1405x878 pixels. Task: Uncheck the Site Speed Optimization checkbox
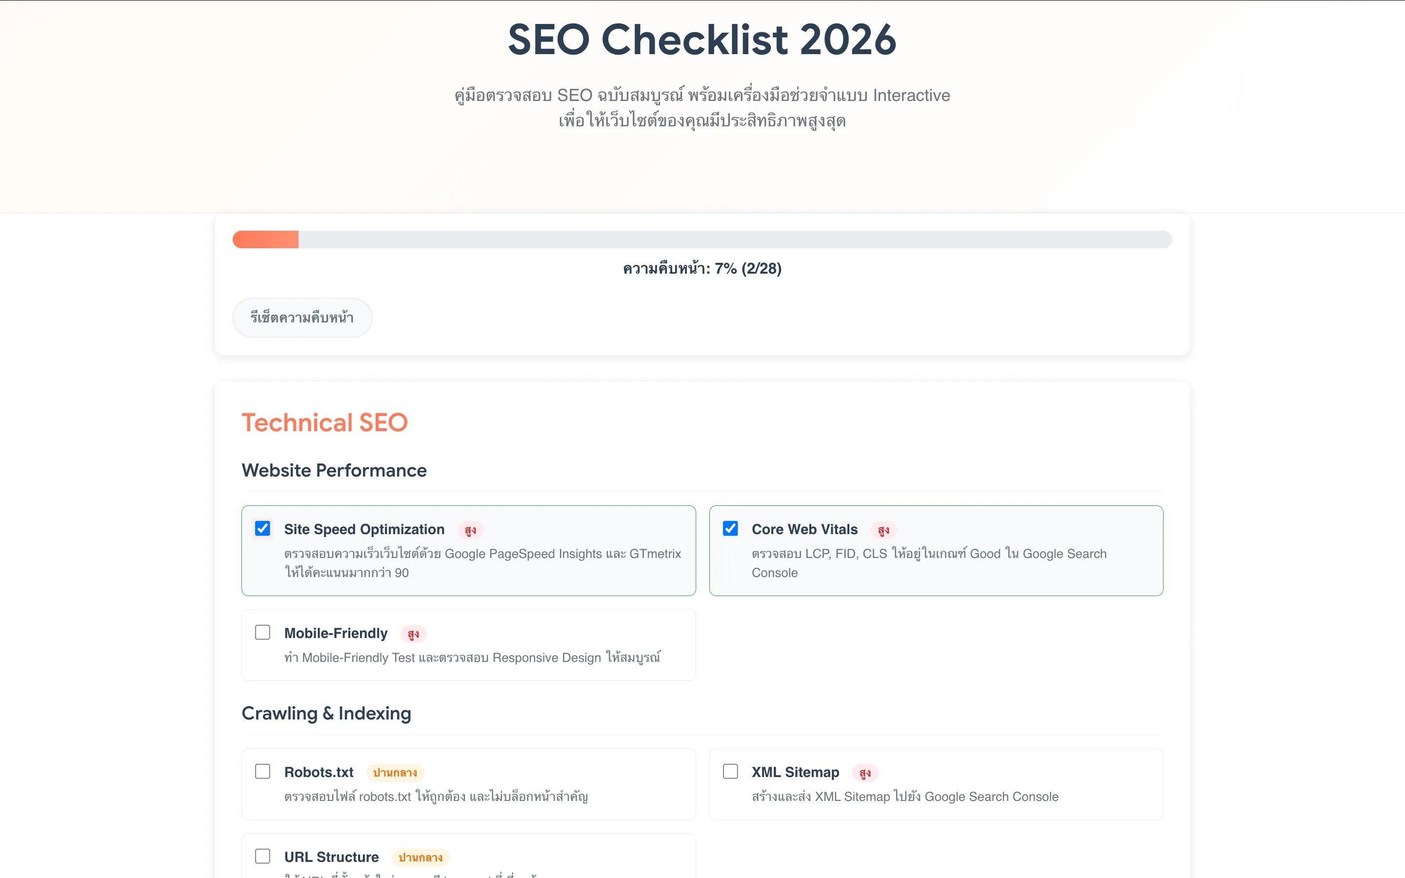click(x=262, y=528)
